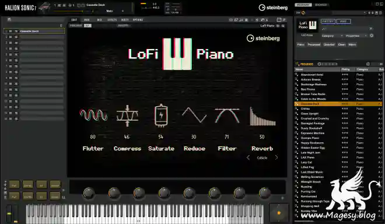Viewport: 385px width, 224px height.
Task: Open the Edit tab
Action: (x=74, y=20)
